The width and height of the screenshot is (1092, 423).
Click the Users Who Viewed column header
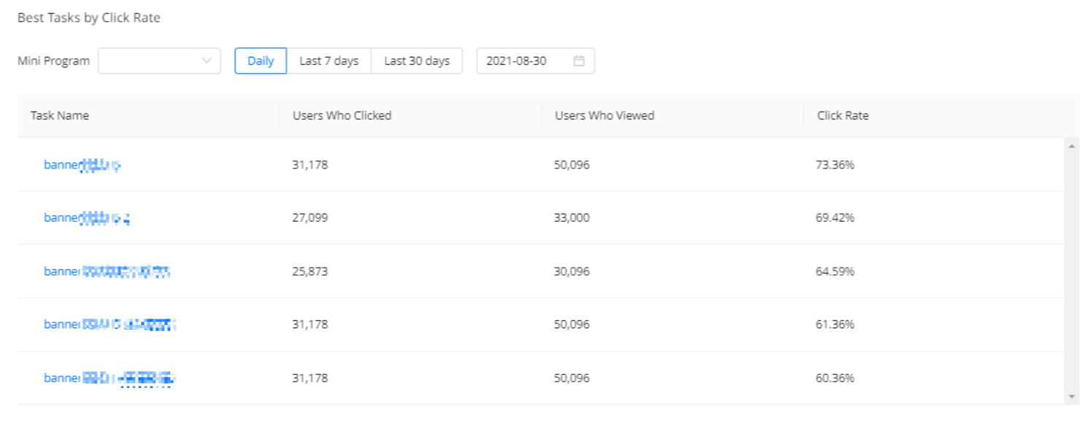point(604,115)
